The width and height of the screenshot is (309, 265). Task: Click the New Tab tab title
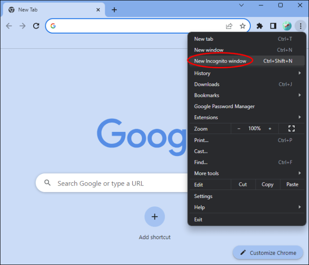(28, 10)
